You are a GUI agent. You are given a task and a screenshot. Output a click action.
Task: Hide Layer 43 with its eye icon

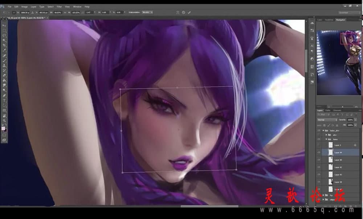[319, 175]
